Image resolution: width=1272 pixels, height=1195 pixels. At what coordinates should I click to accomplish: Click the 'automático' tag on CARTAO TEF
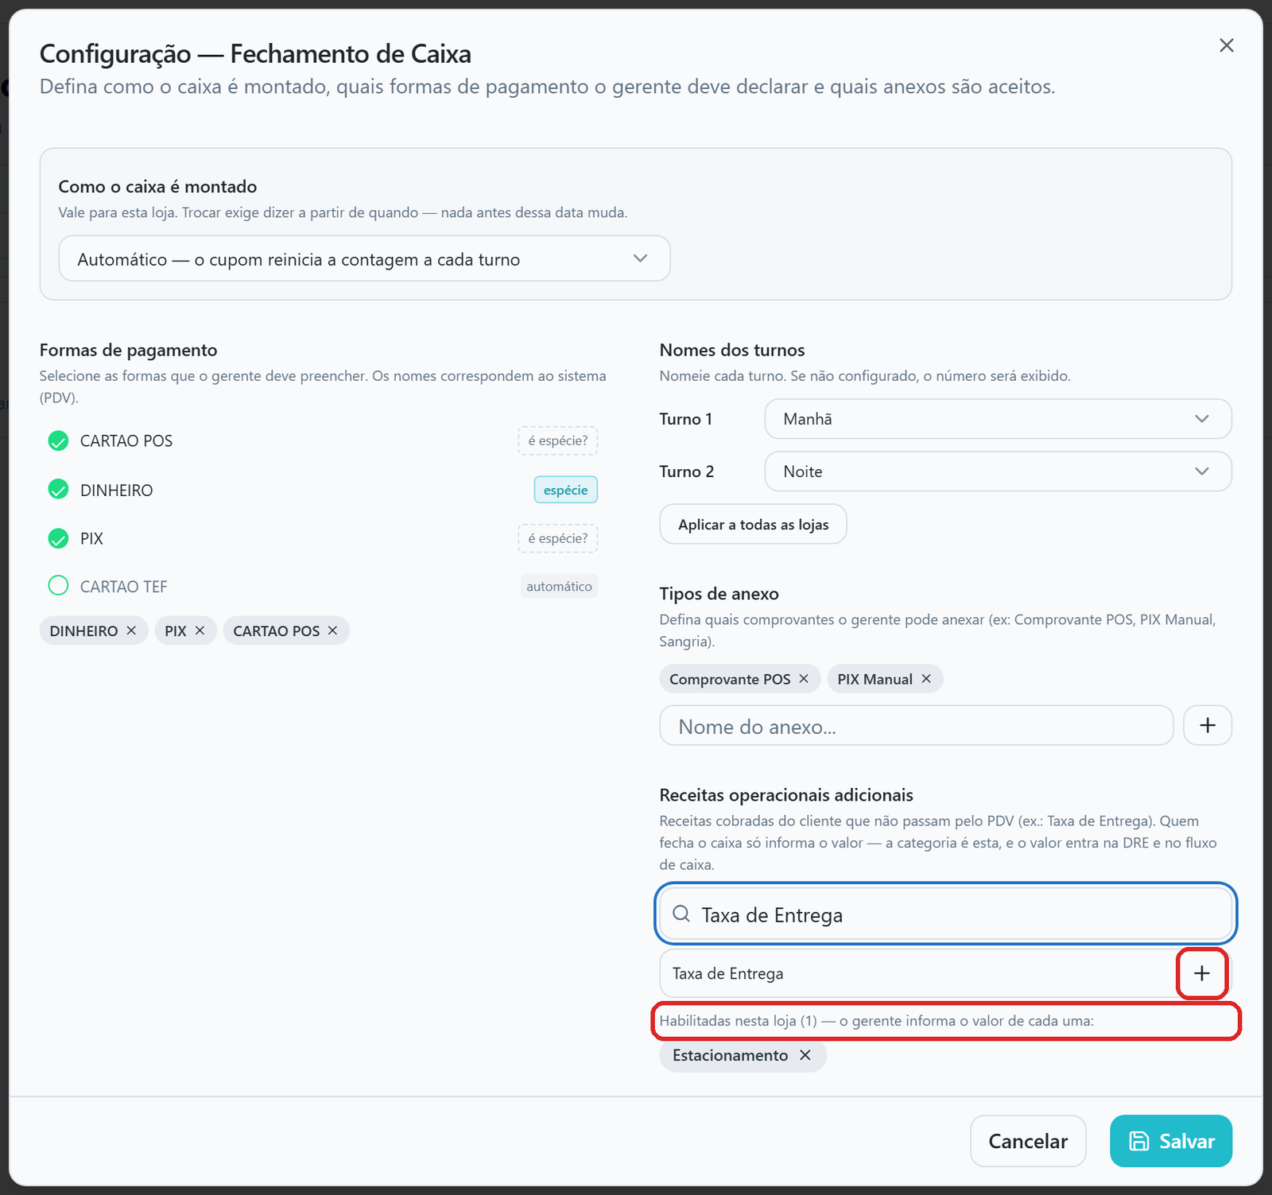pos(559,586)
